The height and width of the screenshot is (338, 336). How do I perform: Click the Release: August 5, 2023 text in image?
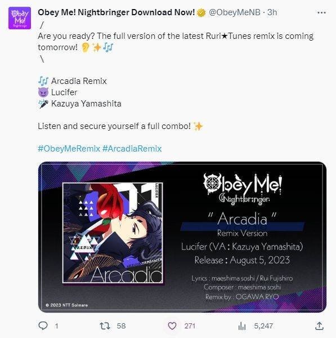tap(242, 260)
